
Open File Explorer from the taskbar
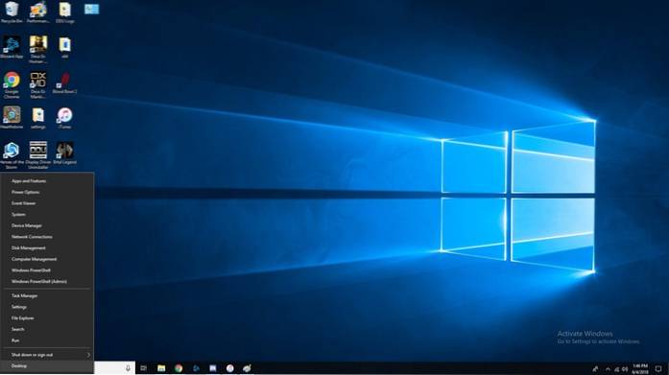point(161,368)
